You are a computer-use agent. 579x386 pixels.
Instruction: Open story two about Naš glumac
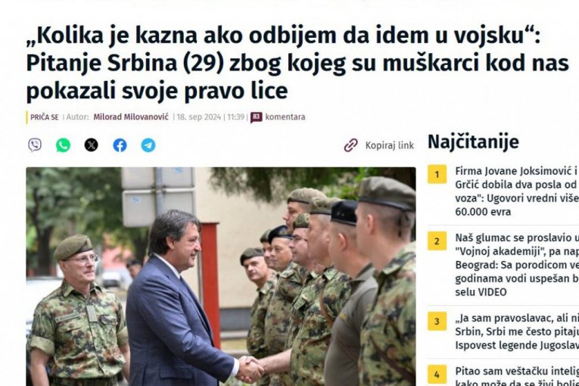(517, 265)
